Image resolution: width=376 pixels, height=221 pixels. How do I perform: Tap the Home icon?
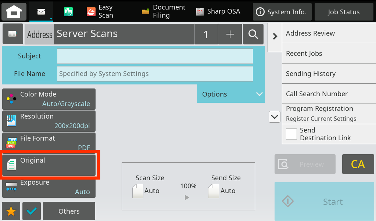14,12
